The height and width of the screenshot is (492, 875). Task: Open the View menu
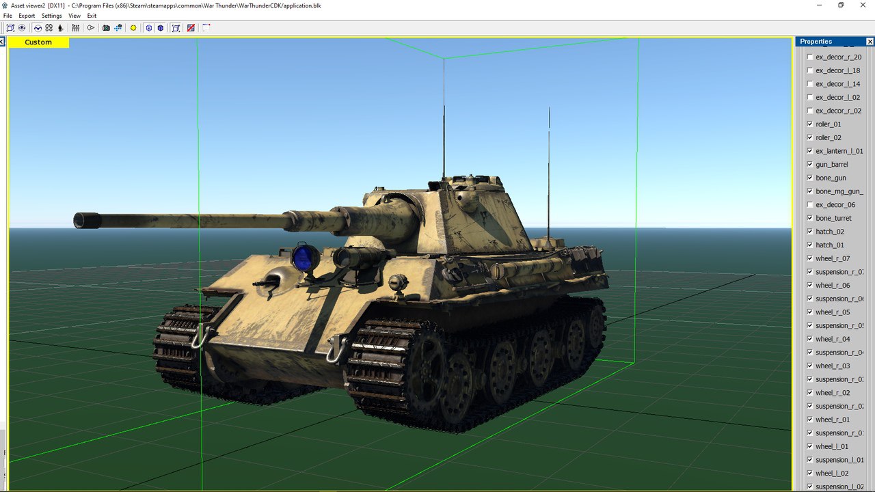75,16
